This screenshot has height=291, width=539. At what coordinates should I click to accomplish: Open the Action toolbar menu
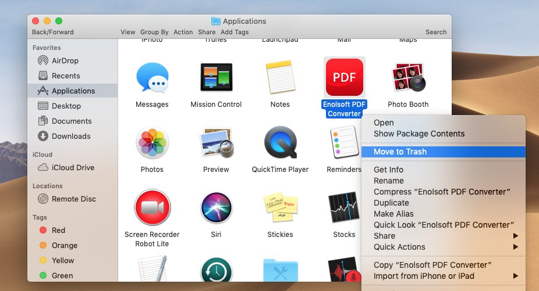tap(183, 32)
